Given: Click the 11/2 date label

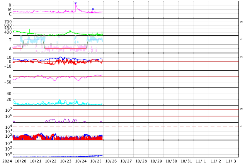Looking at the screenshot, I should [x=216, y=161].
